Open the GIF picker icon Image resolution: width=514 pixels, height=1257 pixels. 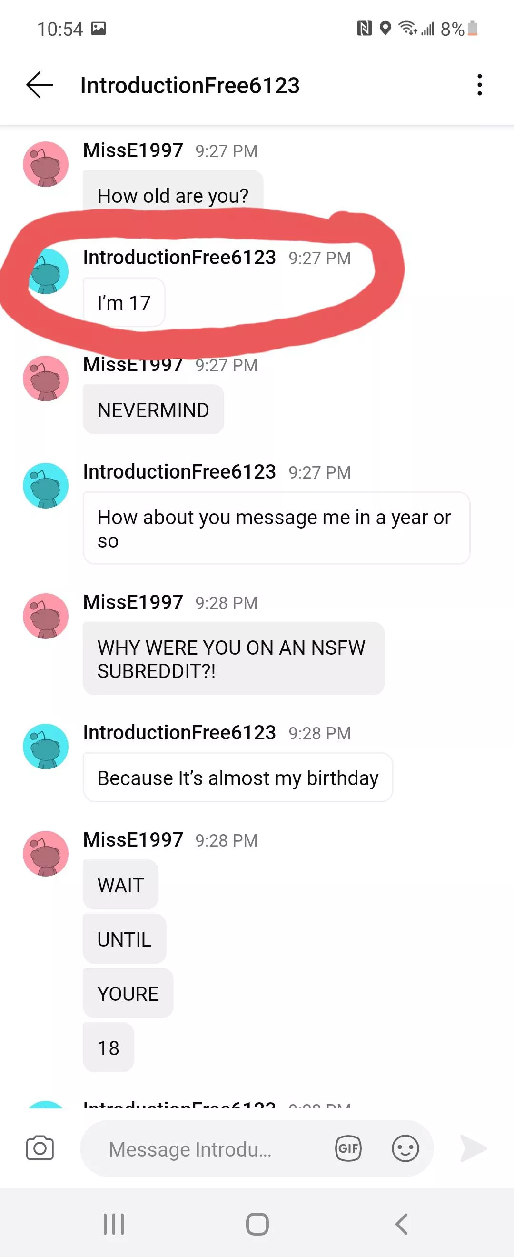(347, 1148)
